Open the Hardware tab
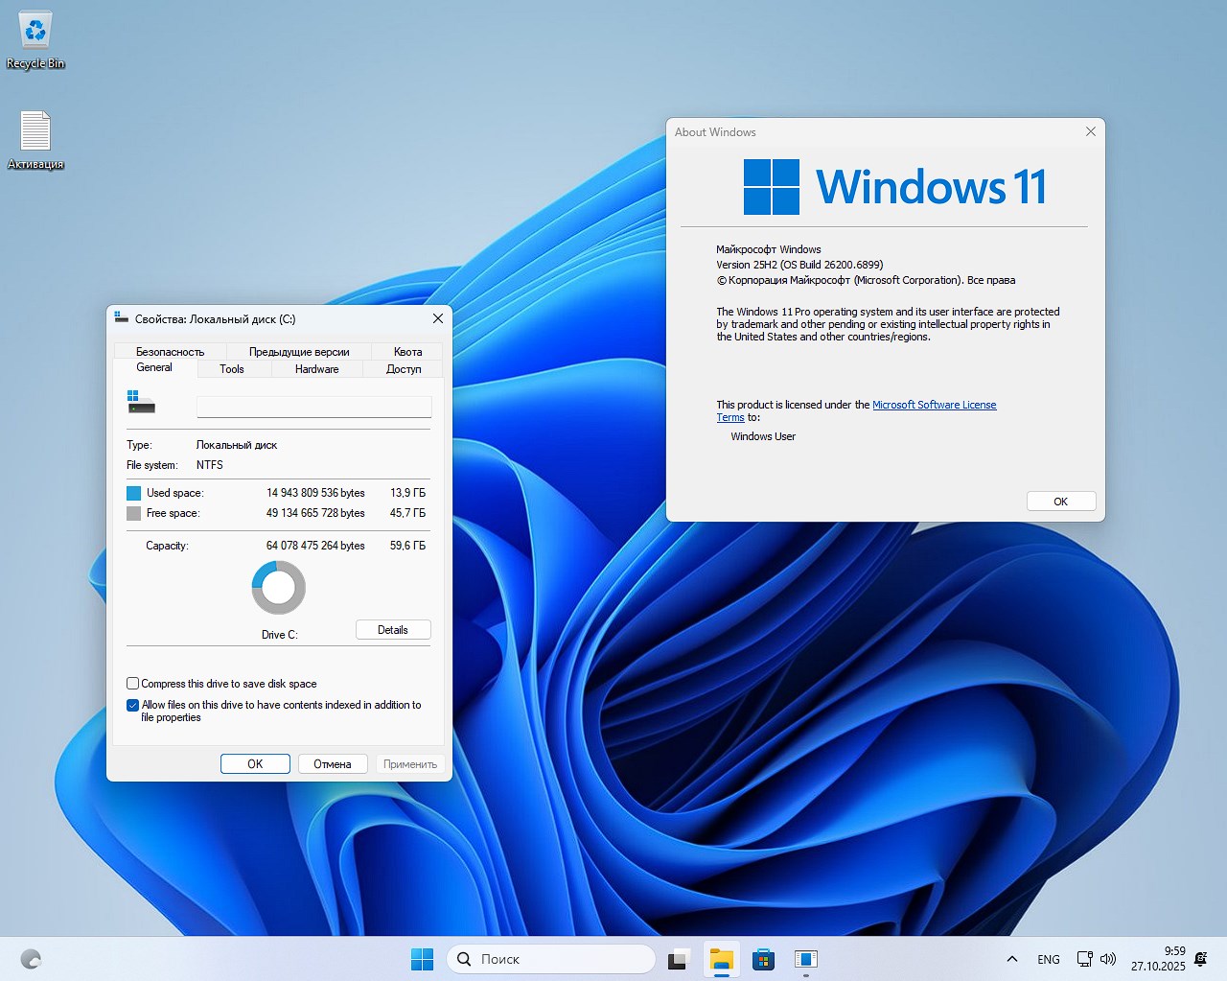The width and height of the screenshot is (1227, 981). click(x=316, y=369)
